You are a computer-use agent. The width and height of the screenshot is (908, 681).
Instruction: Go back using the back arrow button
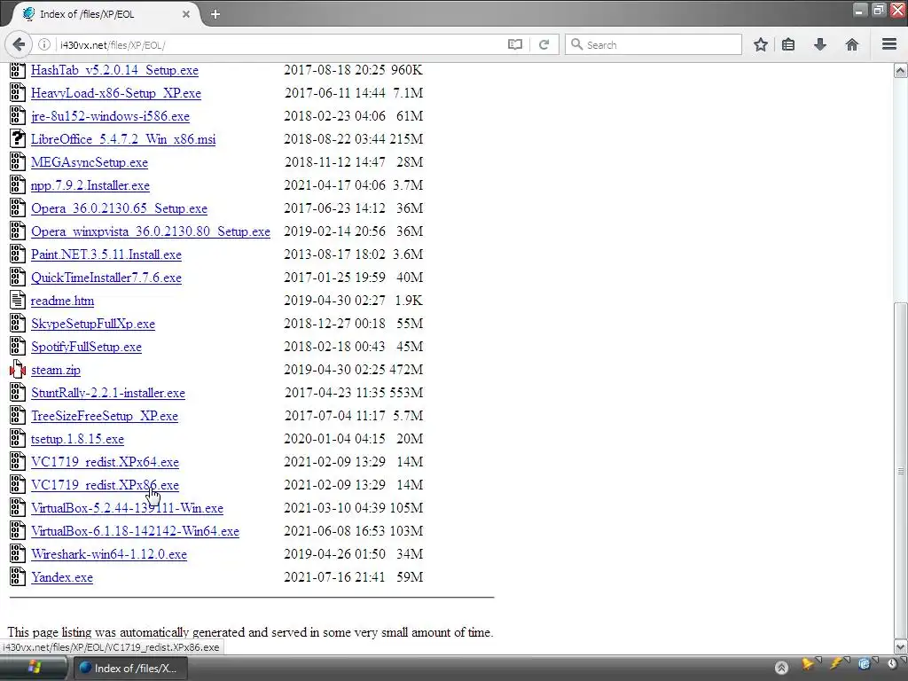click(x=19, y=44)
